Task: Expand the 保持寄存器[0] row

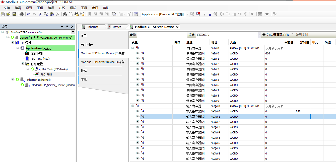Action: click(138, 53)
